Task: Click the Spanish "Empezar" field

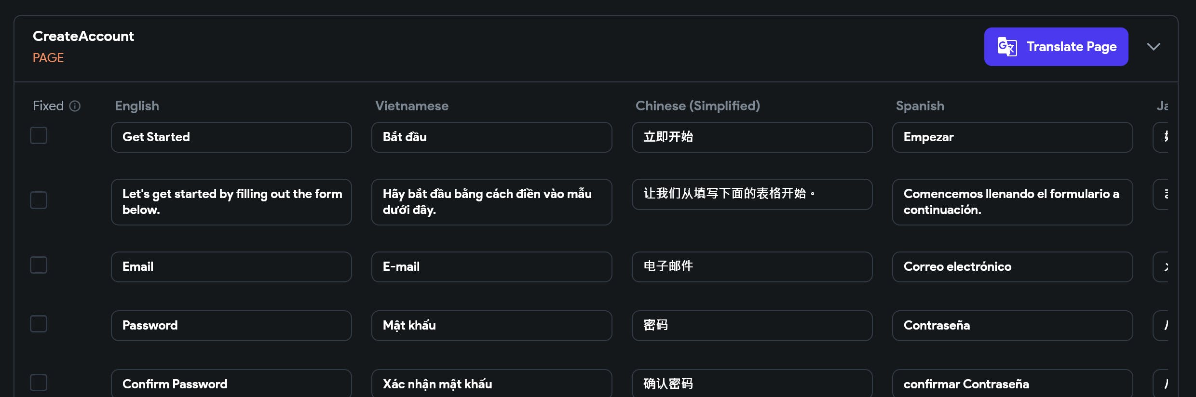Action: [1012, 137]
